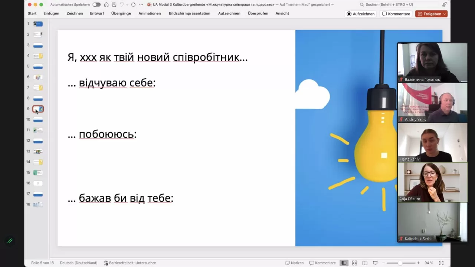475x267 pixels.
Task: Open the Einfügen ribbon tab
Action: point(51,13)
